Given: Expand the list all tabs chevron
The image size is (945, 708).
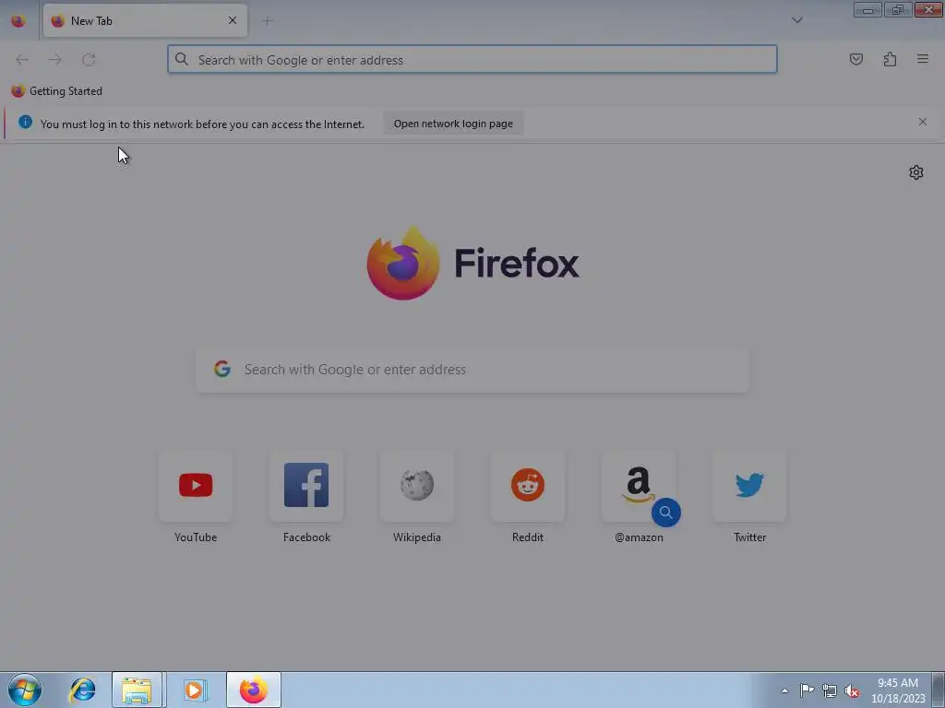Looking at the screenshot, I should pyautogui.click(x=796, y=20).
